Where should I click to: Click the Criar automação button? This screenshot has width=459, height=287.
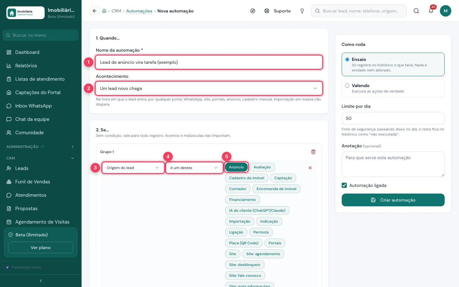pos(393,200)
